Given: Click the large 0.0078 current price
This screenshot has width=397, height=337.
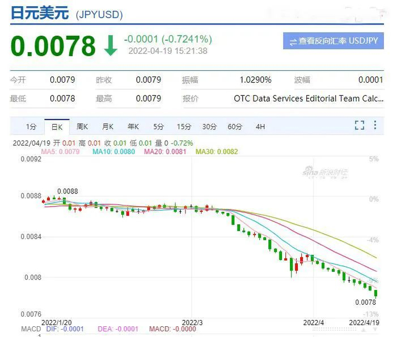Looking at the screenshot, I should click(x=53, y=46).
